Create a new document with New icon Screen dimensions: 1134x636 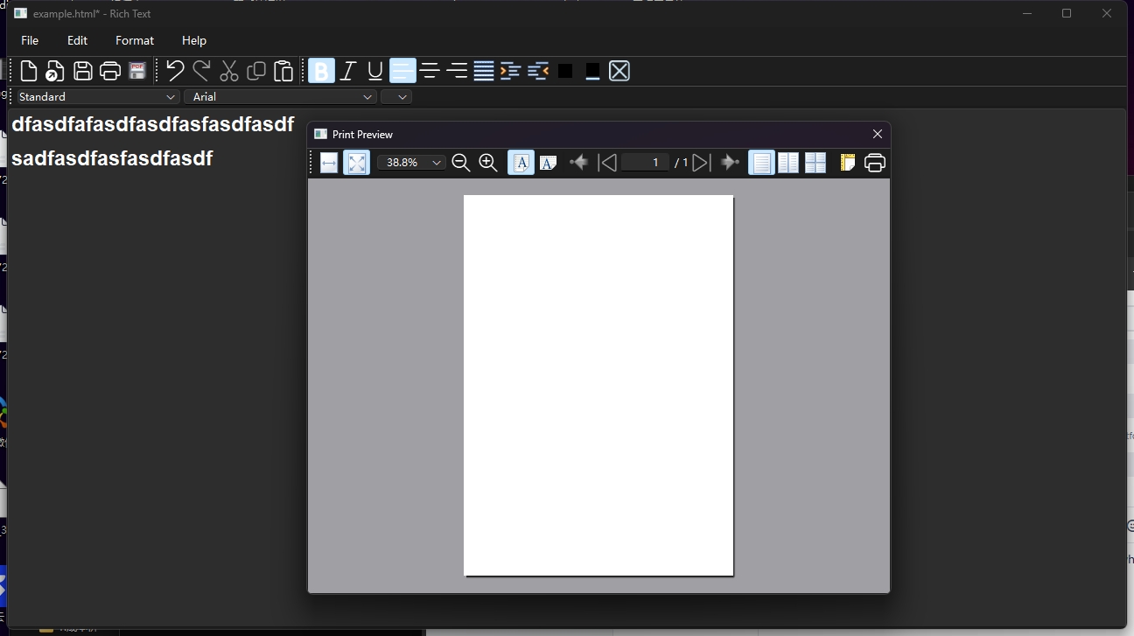tap(29, 71)
